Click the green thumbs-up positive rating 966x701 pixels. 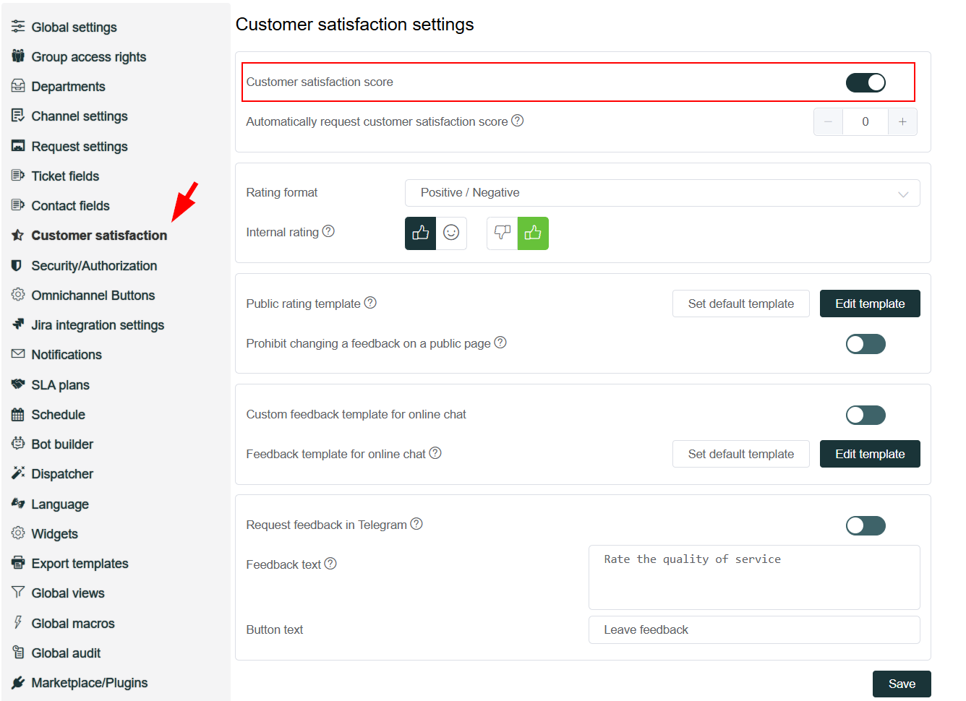(x=533, y=233)
